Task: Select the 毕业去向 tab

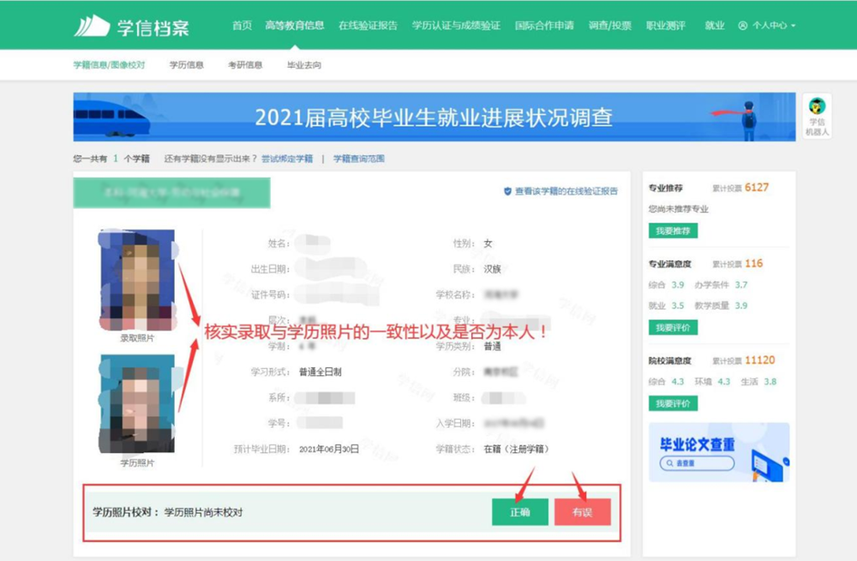Action: pos(304,65)
